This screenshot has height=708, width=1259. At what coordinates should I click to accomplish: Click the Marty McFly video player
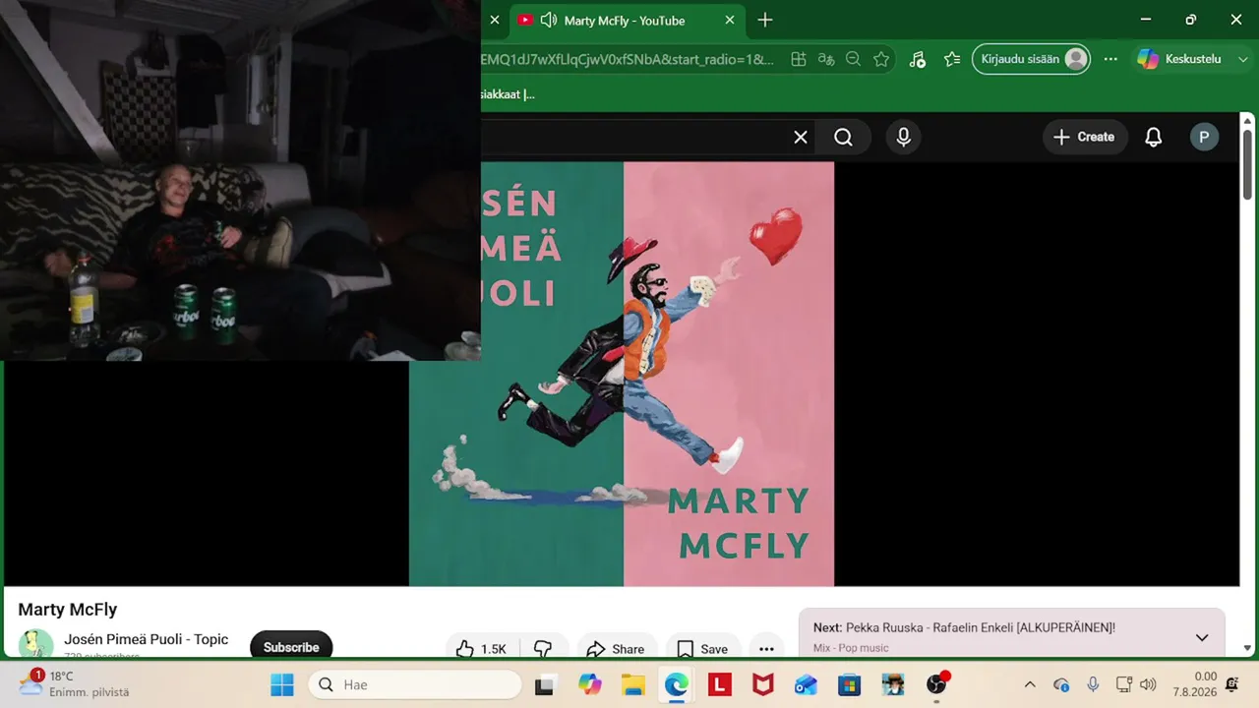[622, 374]
